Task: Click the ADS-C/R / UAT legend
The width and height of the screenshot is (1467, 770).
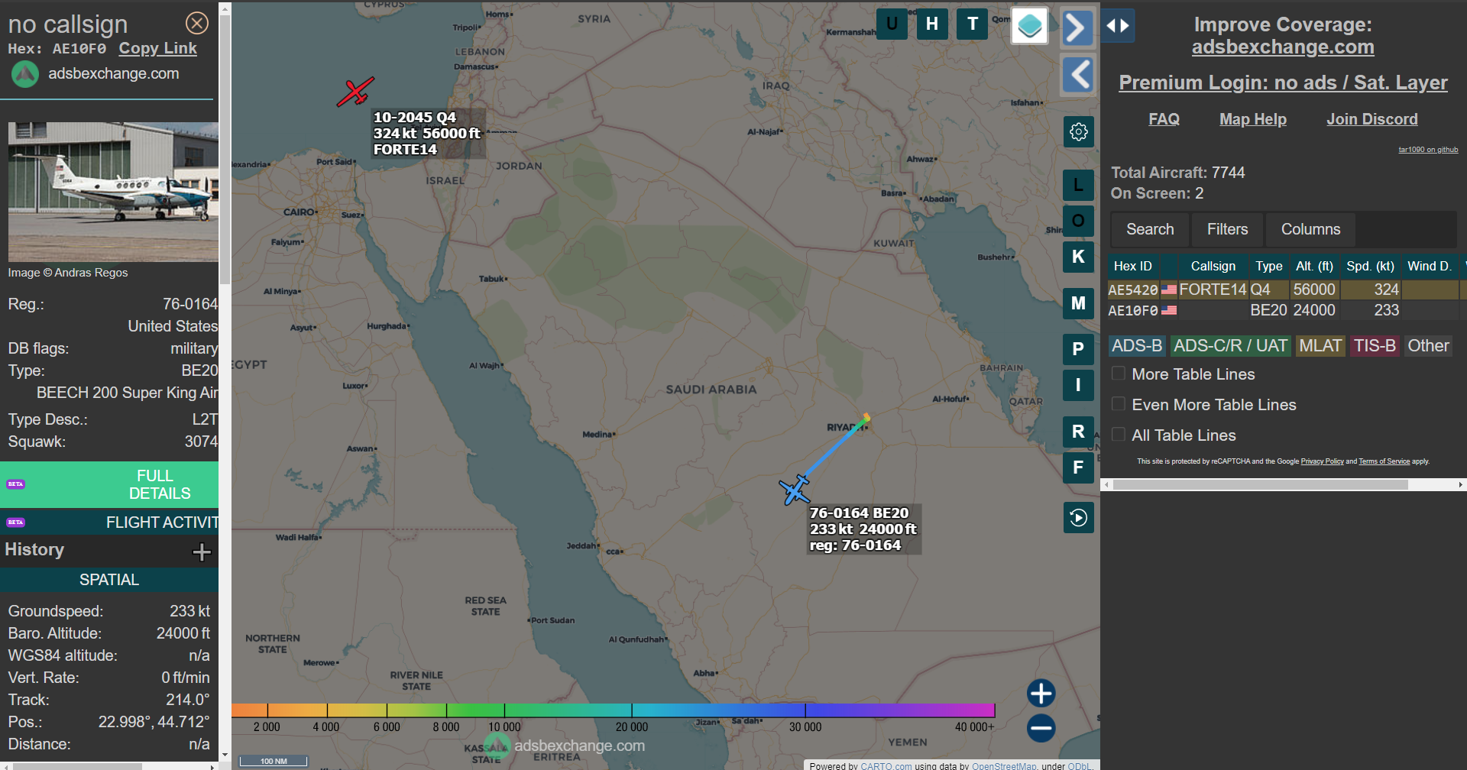Action: pos(1230,346)
